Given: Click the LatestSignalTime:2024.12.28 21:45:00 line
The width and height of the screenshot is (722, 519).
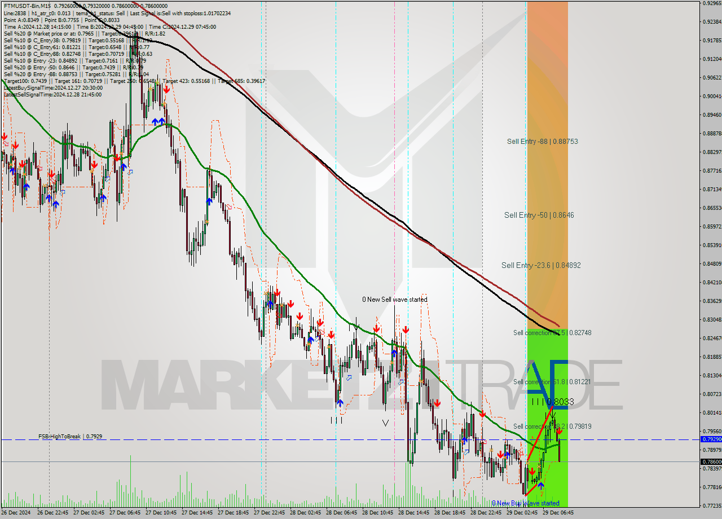Looking at the screenshot, I should 53,94.
